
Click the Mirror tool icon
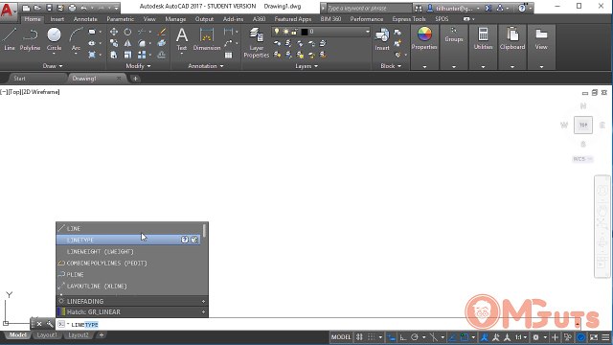pos(127,43)
